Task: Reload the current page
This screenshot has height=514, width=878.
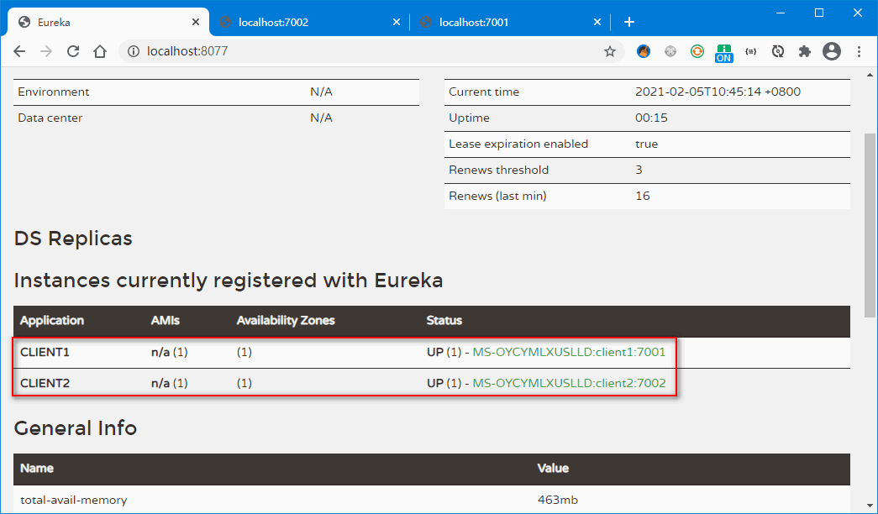Action: [73, 51]
